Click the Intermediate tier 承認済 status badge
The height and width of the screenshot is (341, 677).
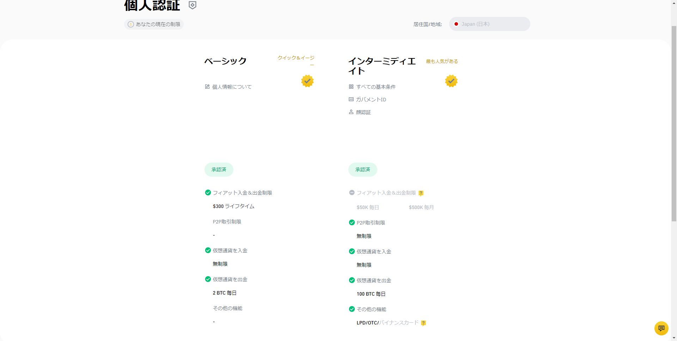[x=362, y=170]
